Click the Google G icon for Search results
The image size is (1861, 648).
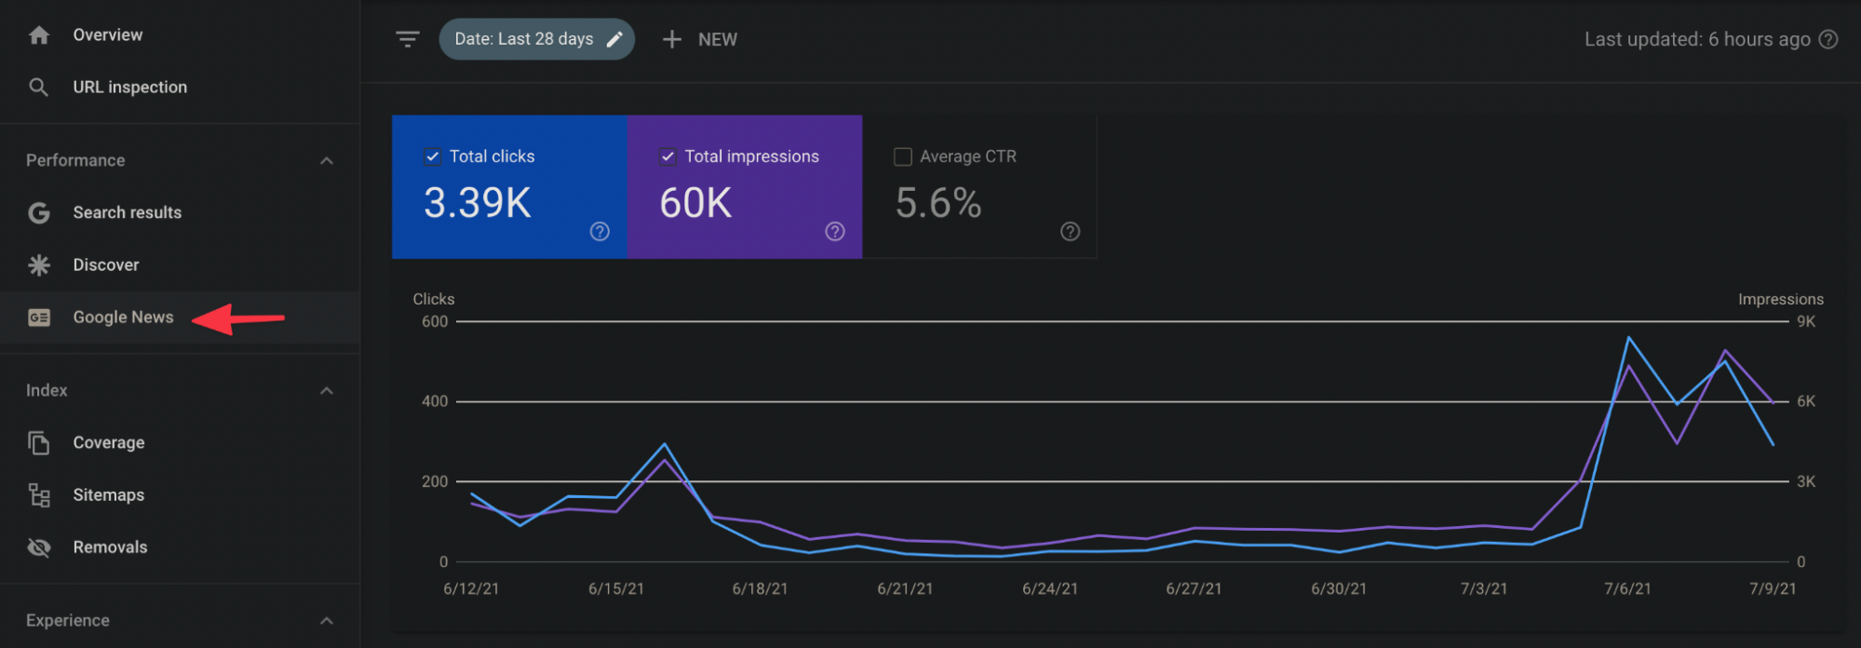[x=39, y=213]
